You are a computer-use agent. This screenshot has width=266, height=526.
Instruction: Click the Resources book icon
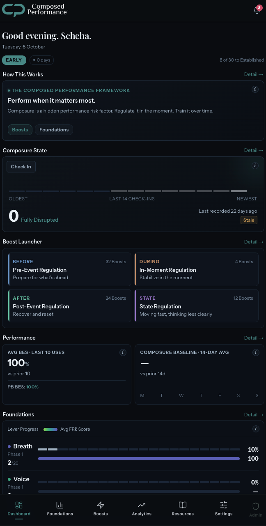[x=183, y=505]
